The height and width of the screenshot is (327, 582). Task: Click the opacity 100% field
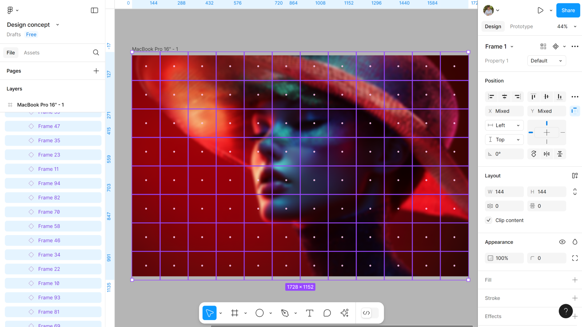tap(504, 258)
